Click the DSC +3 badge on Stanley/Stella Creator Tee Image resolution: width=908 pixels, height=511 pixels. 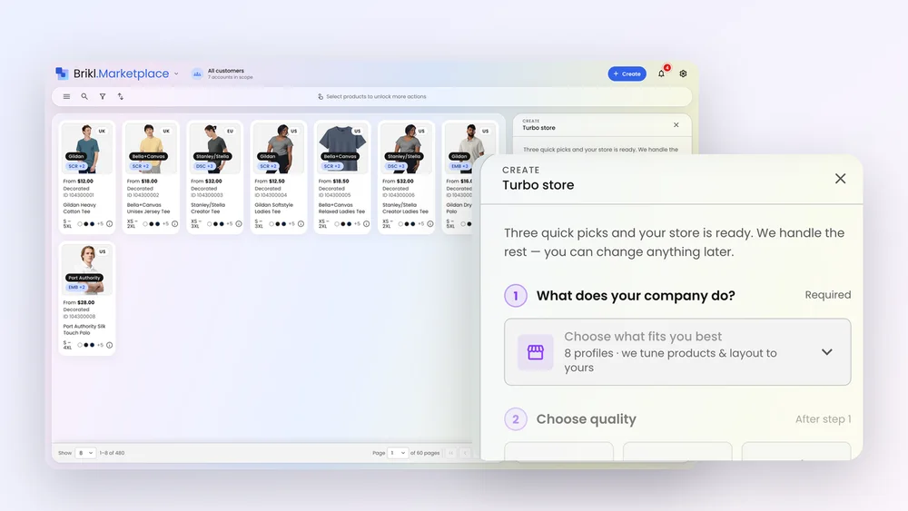pos(204,166)
